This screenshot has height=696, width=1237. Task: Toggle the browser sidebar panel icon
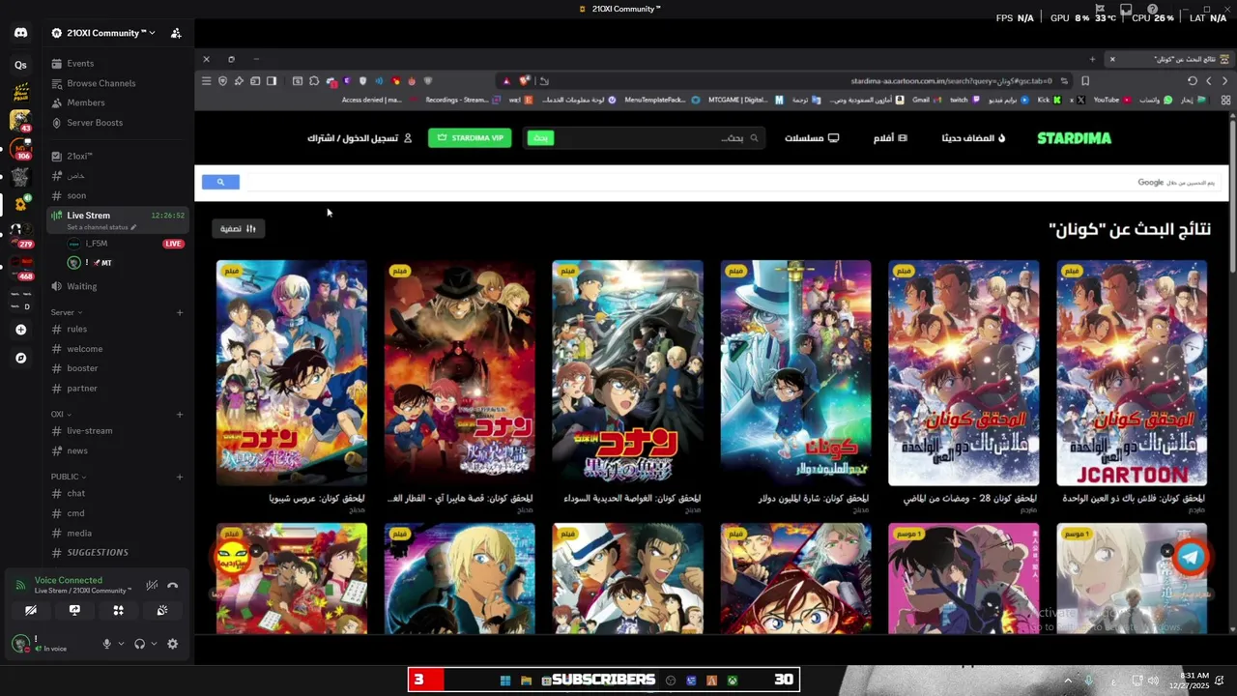(272, 81)
